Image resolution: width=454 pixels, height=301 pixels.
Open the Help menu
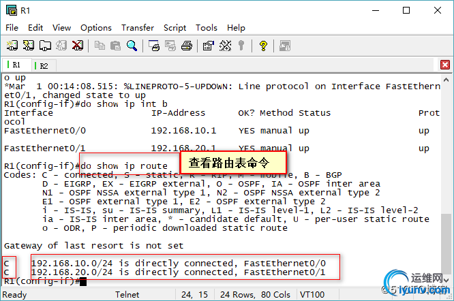coord(236,28)
